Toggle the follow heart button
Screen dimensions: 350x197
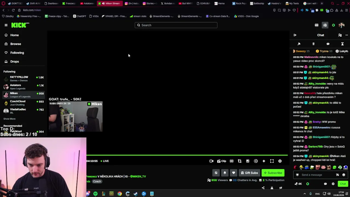click(234, 173)
